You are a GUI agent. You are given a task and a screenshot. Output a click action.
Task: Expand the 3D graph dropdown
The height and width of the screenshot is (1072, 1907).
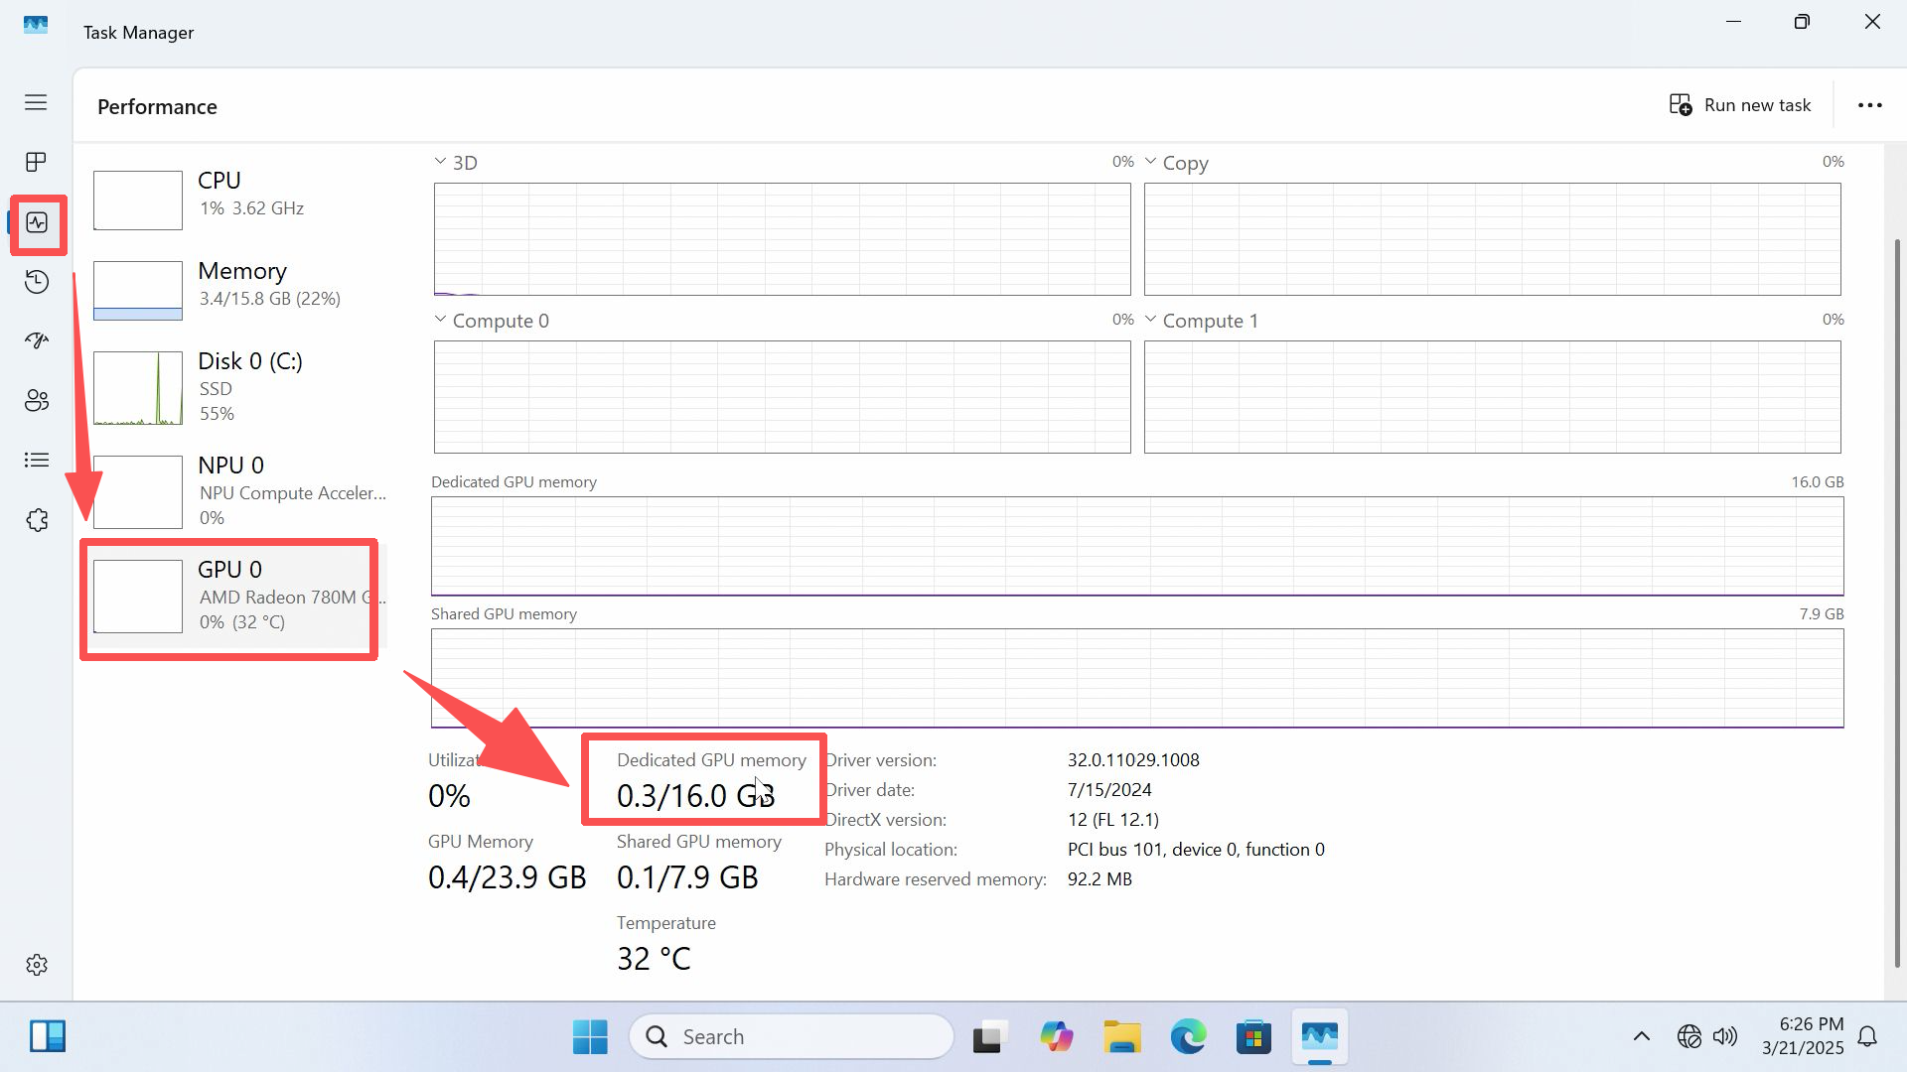tap(440, 162)
